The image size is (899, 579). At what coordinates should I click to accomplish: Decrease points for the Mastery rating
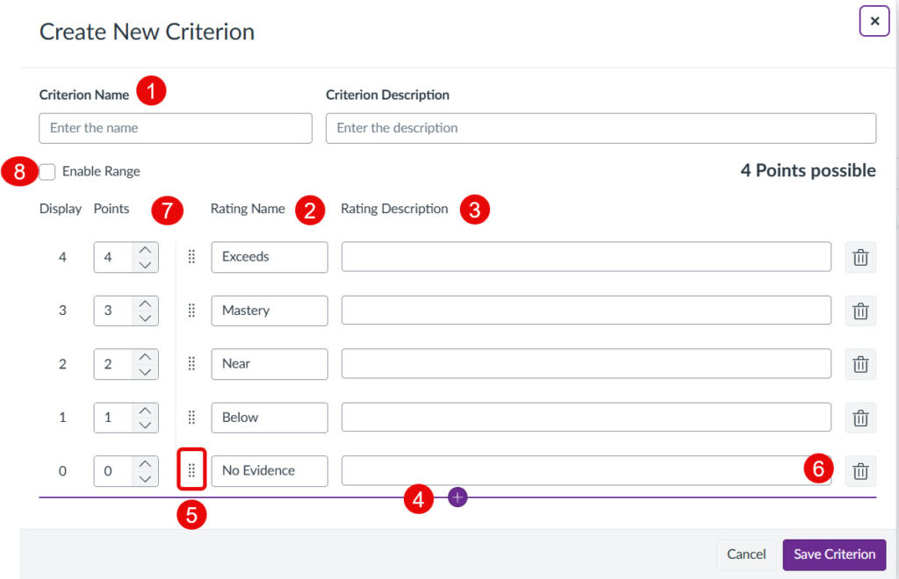pos(145,318)
